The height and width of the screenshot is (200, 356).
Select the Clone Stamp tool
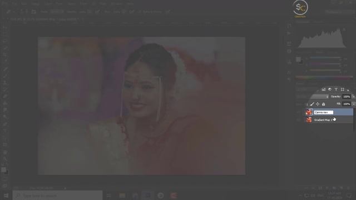tap(5, 83)
